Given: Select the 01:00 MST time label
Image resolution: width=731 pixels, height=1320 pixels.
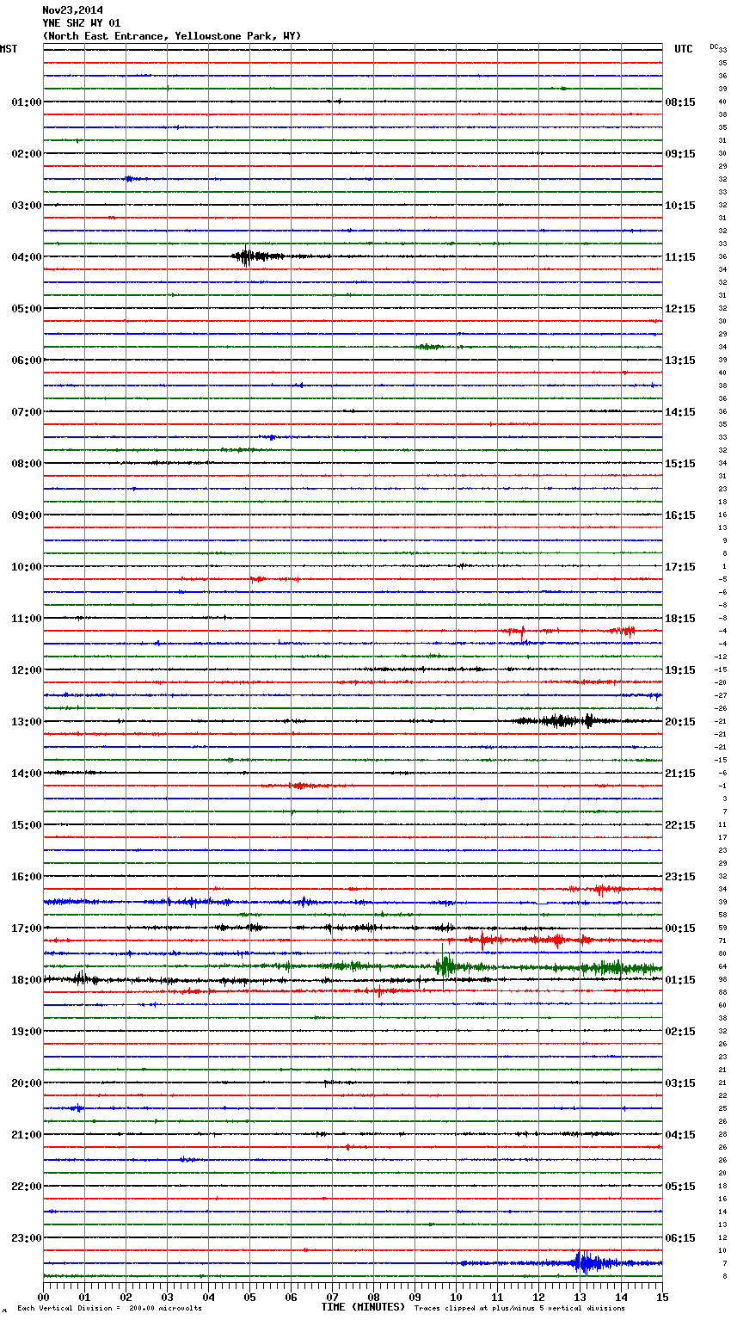Looking at the screenshot, I should (x=26, y=102).
